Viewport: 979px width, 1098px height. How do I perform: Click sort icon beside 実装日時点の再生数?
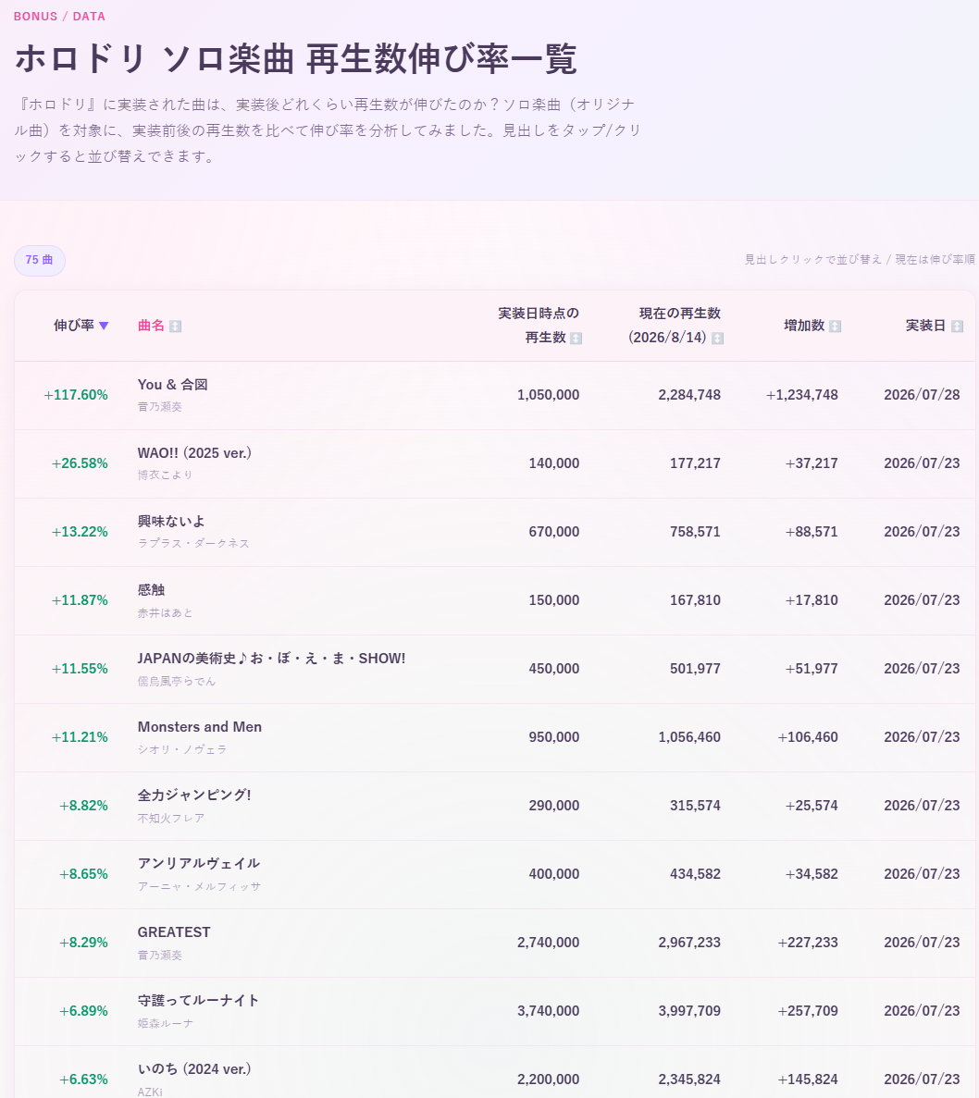click(576, 339)
